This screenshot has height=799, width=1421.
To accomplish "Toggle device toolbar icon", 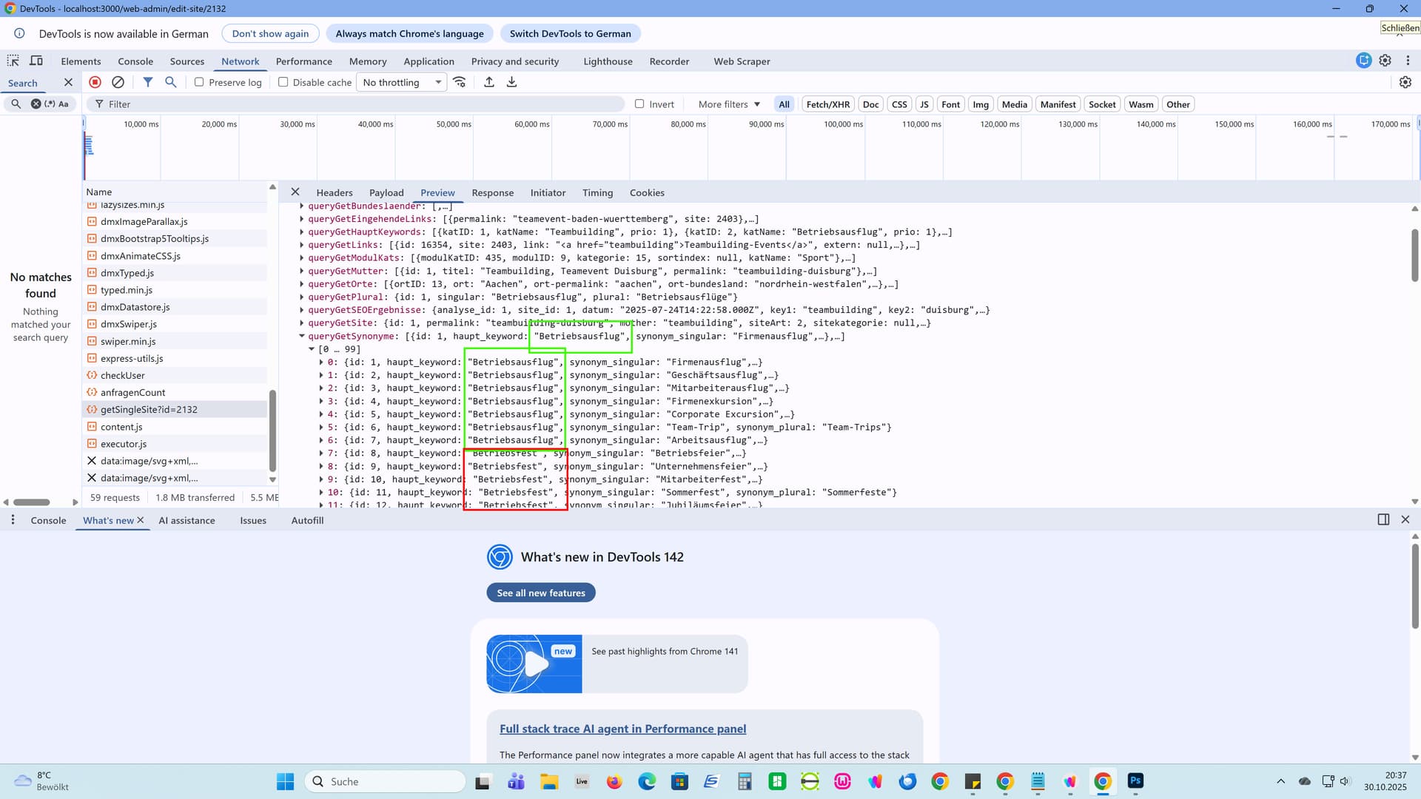I will click(x=36, y=61).
